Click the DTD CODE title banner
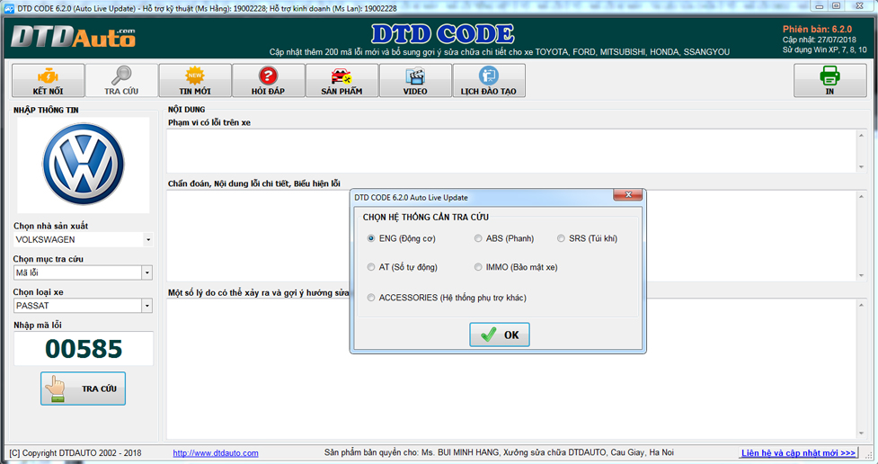The height and width of the screenshot is (464, 878). click(x=442, y=34)
